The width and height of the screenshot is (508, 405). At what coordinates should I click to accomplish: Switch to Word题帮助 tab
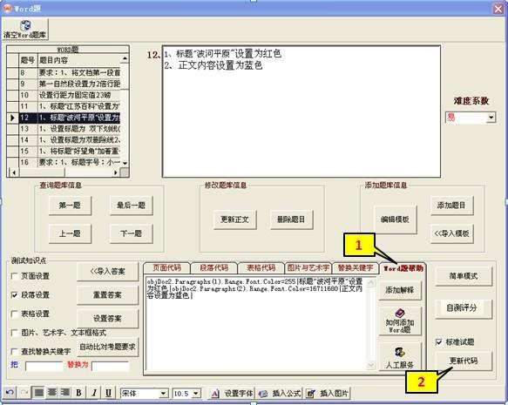click(x=403, y=268)
